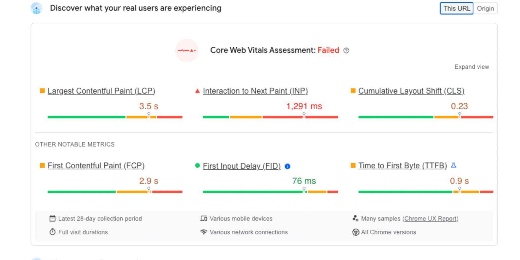Click the blue info icon beside First Input Delay
Viewport: 520px width, 260px height.
click(287, 166)
